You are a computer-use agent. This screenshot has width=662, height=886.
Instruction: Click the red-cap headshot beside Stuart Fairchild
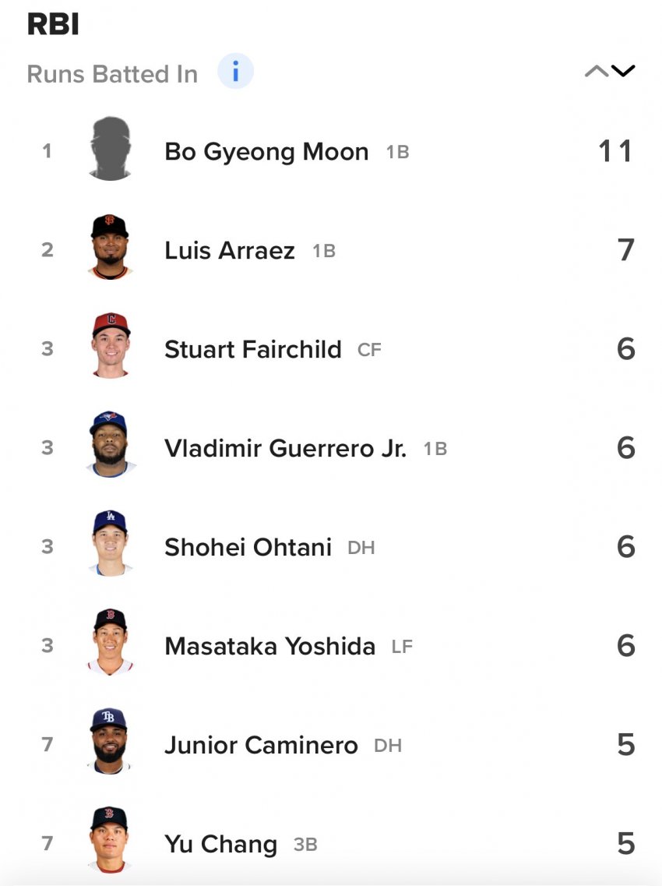pyautogui.click(x=110, y=347)
